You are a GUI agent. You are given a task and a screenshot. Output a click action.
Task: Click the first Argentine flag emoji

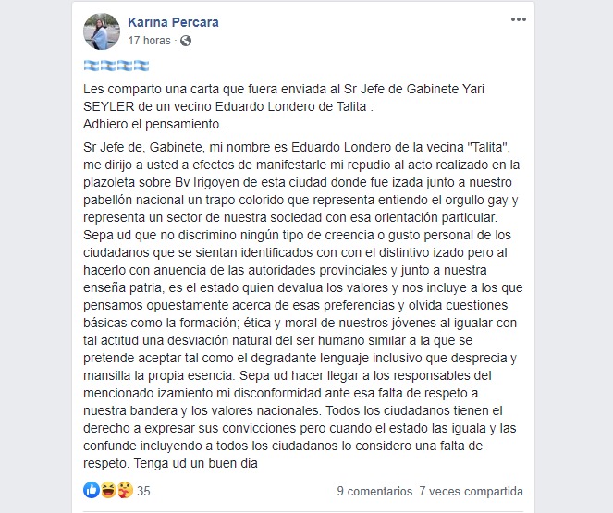92,66
